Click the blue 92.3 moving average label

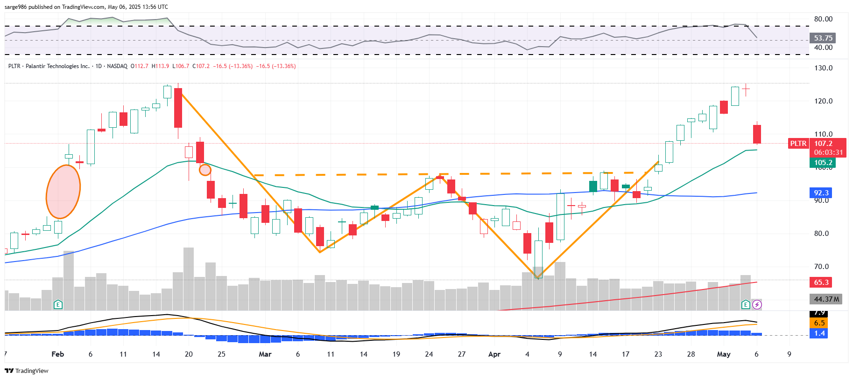click(x=821, y=193)
